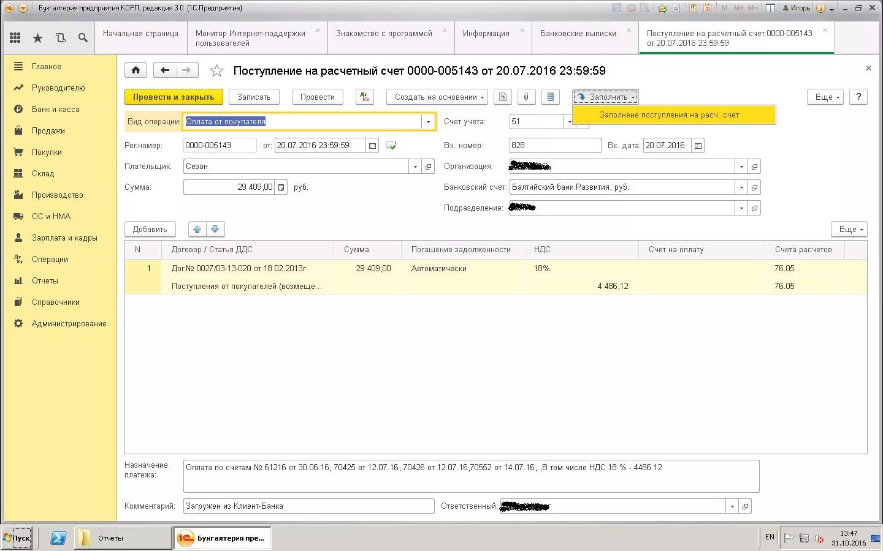Expand Банковский счет dropdown
Image resolution: width=883 pixels, height=551 pixels.
(x=741, y=187)
